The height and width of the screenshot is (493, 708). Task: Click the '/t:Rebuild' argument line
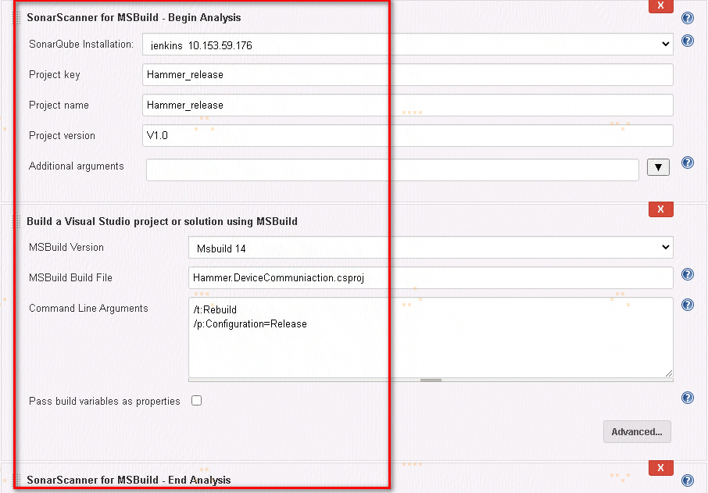(x=215, y=309)
